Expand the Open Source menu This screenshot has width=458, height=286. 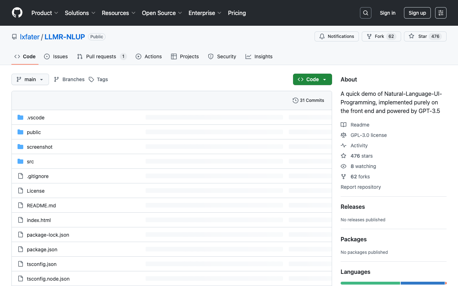(162, 13)
